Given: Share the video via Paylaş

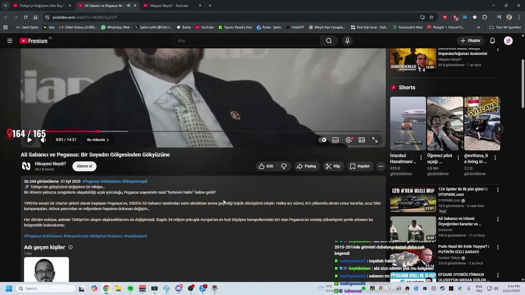Looking at the screenshot, I should pyautogui.click(x=306, y=166).
